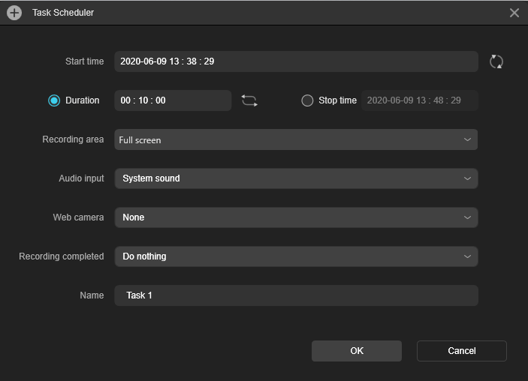Click the chevron arrow of Full screen dropdown

[x=467, y=139]
